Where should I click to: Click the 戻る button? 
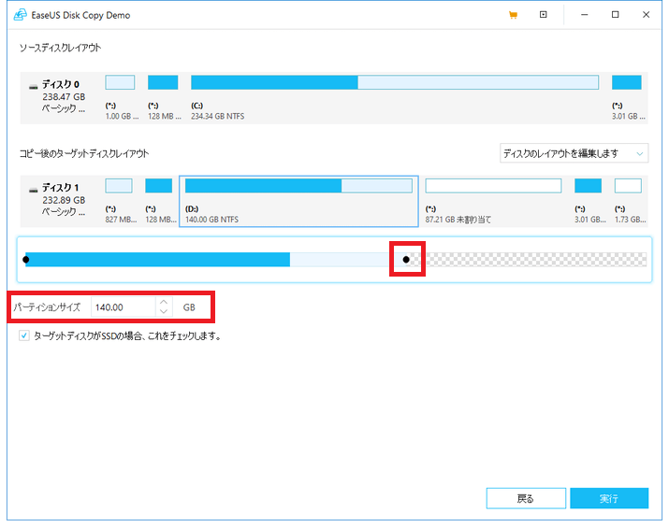pos(526,498)
